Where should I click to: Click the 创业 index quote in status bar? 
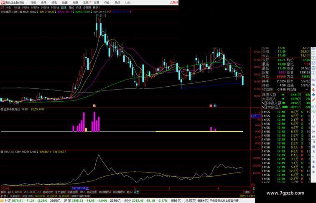[x=152, y=200]
